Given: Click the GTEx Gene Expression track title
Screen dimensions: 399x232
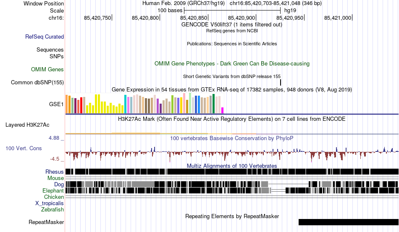Looking at the screenshot, I should 232,90.
